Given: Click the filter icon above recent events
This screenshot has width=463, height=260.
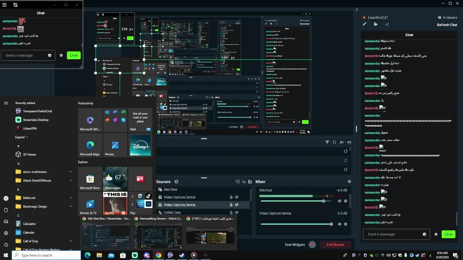Looking at the screenshot, I should (327, 142).
